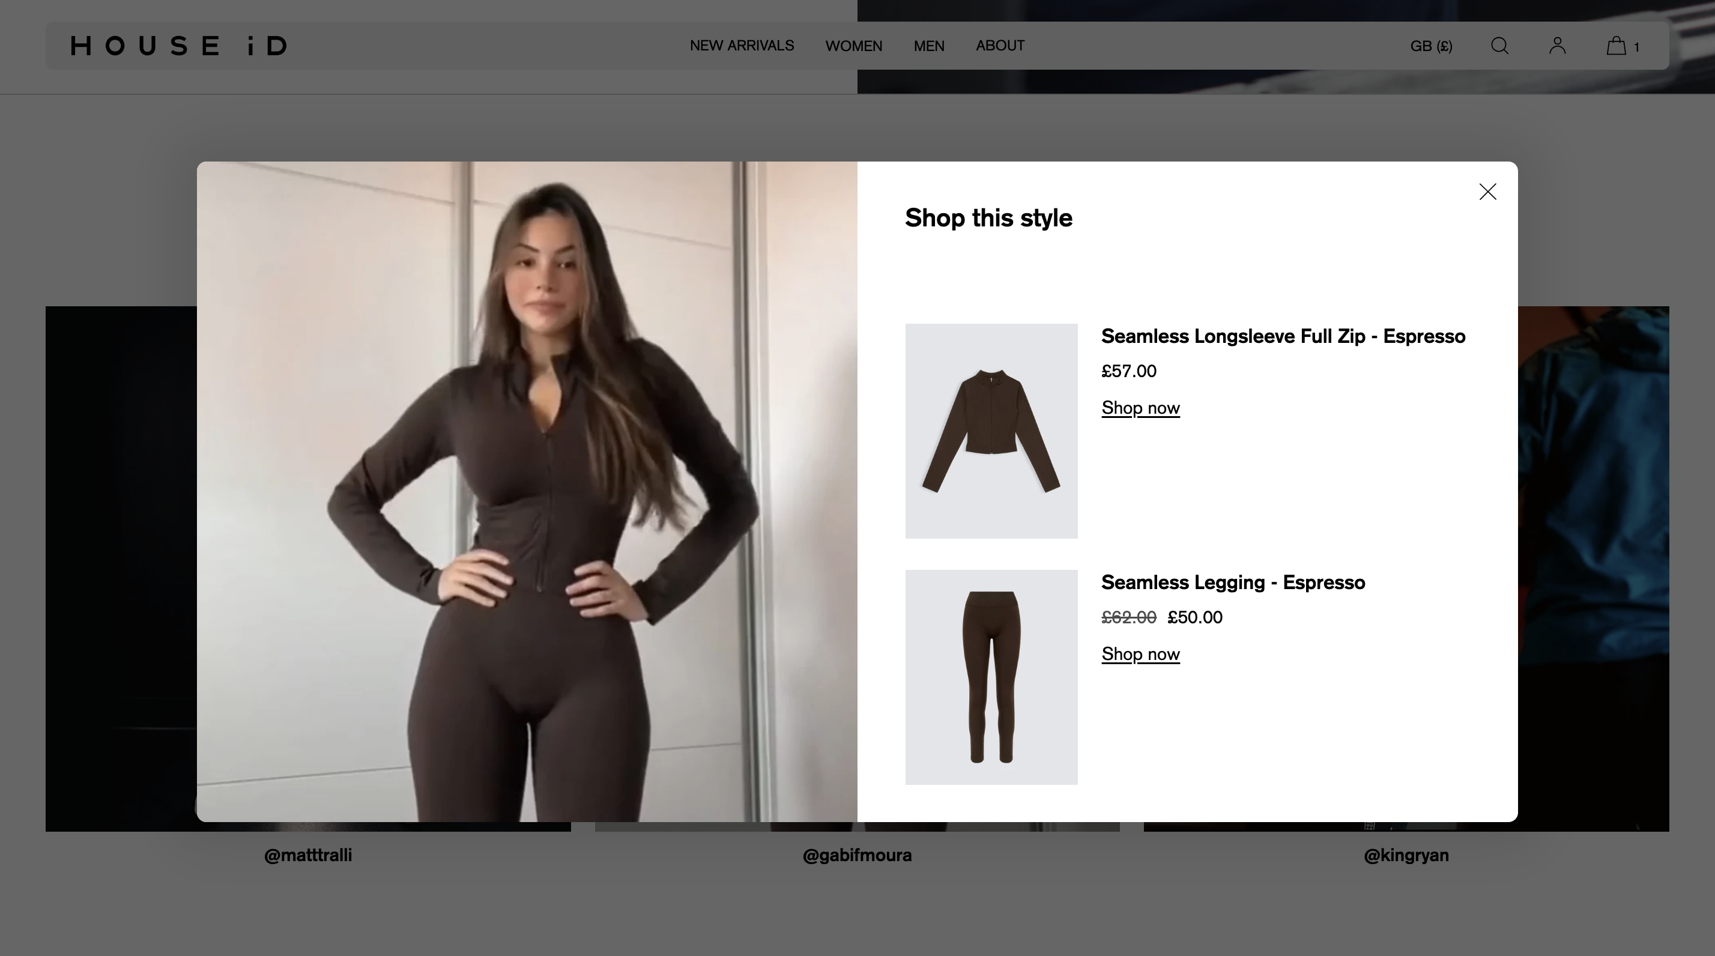Click the close button on the modal
The height and width of the screenshot is (956, 1715).
tap(1487, 192)
